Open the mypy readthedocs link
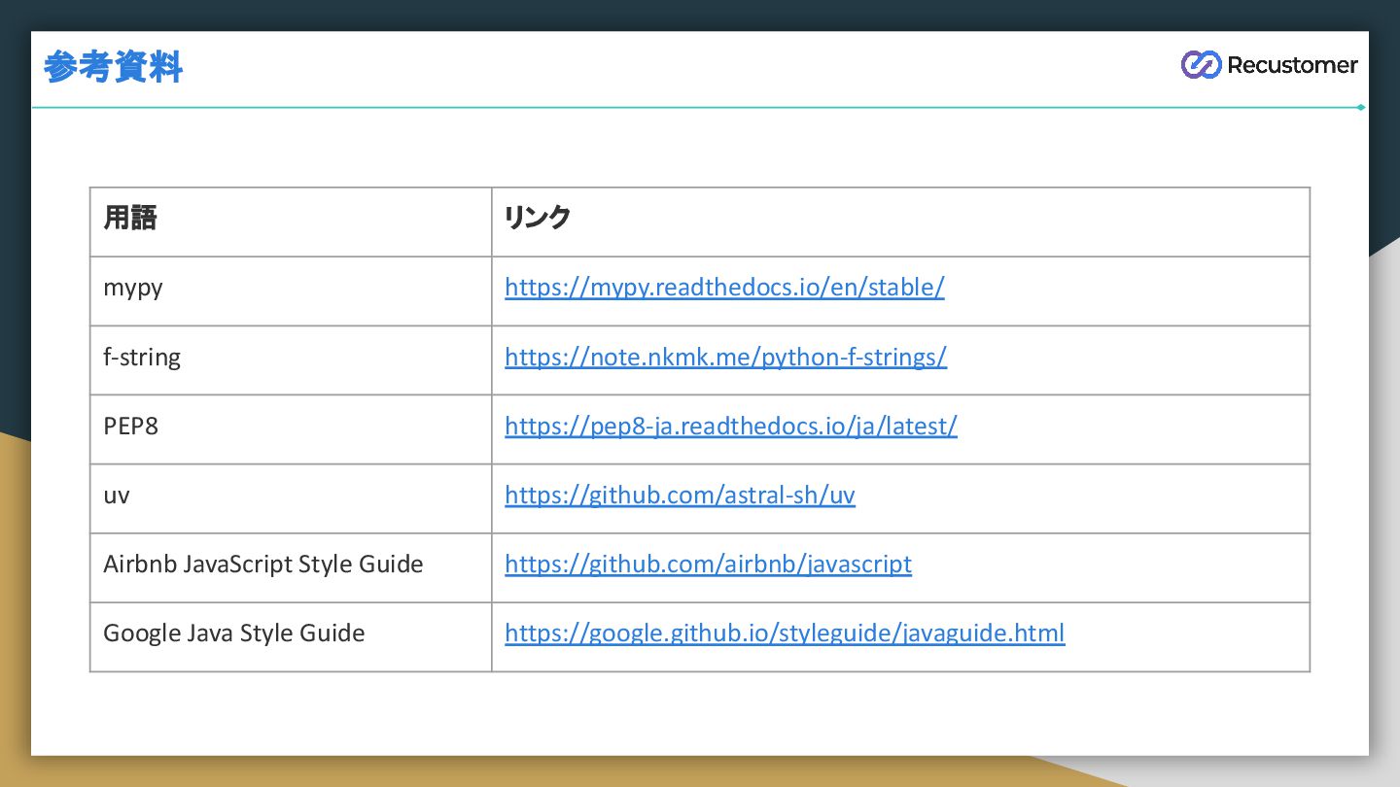Viewport: 1400px width, 787px height. 724,288
